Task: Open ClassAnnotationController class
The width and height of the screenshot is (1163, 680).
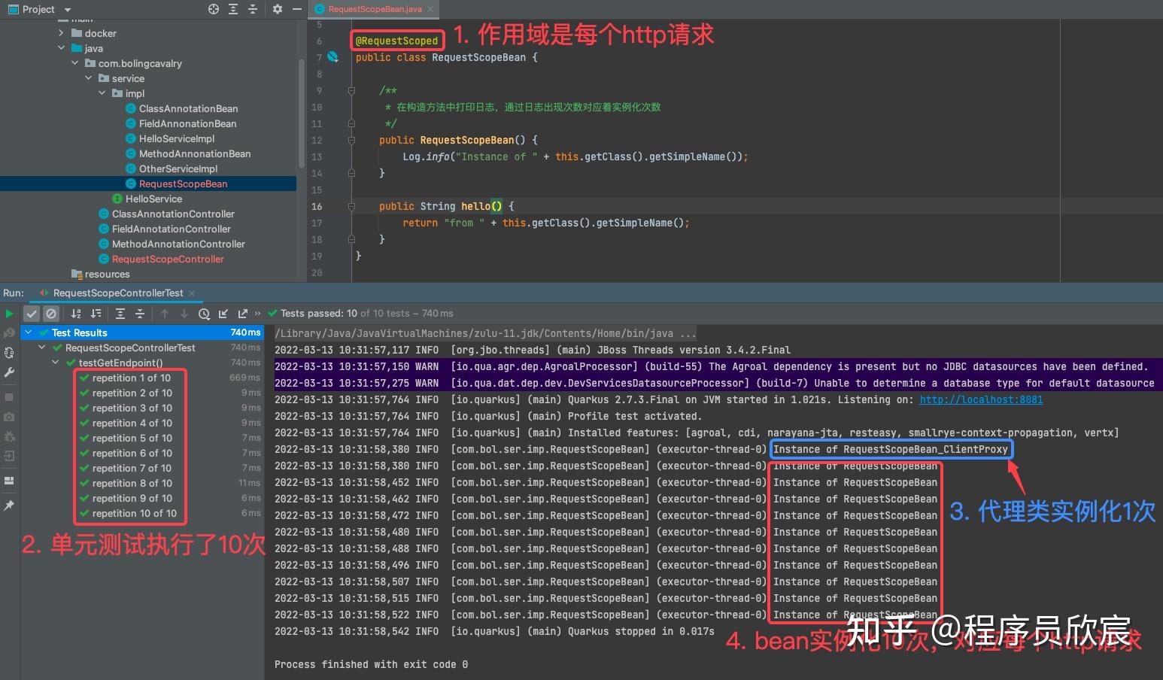Action: click(x=173, y=214)
